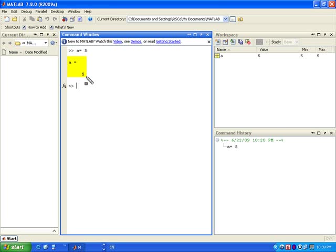Go up one directory level icon
336x252 pixels.
coord(240,19)
